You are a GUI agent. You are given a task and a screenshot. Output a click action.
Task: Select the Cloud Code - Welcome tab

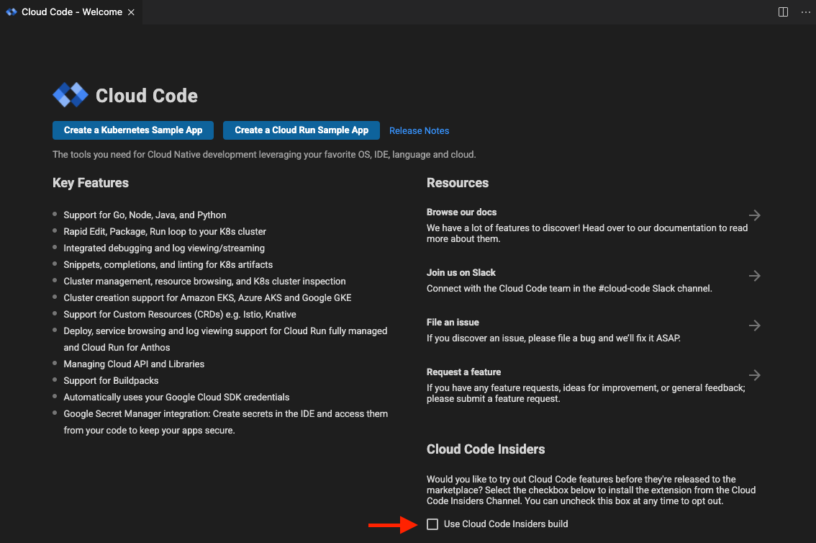coord(71,12)
